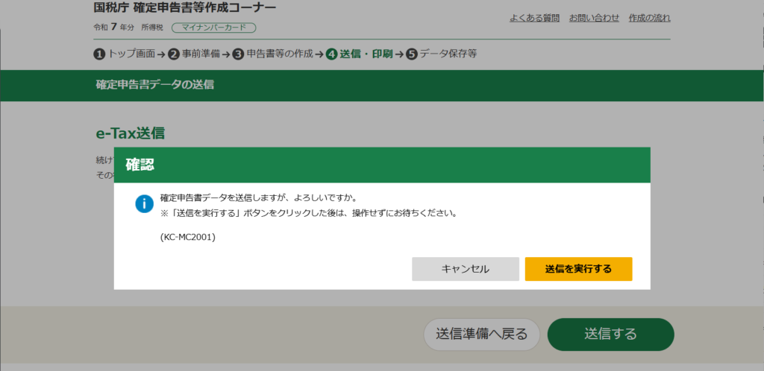Select the 事前準備 step label
Screen dimensions: 764x371
point(200,54)
